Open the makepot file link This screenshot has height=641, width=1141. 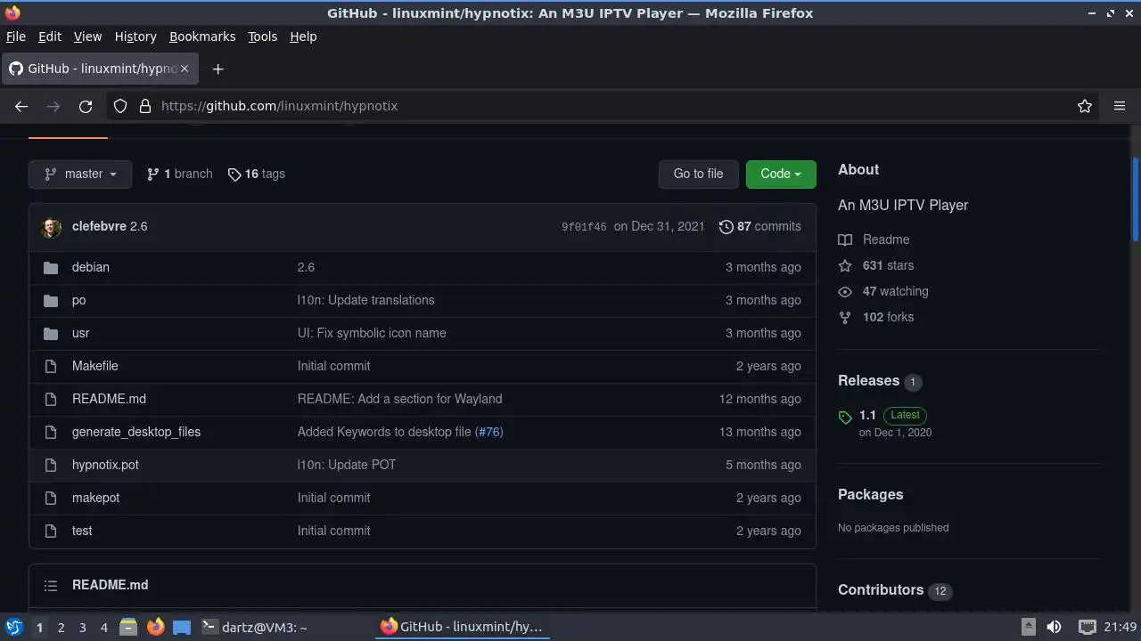click(95, 498)
